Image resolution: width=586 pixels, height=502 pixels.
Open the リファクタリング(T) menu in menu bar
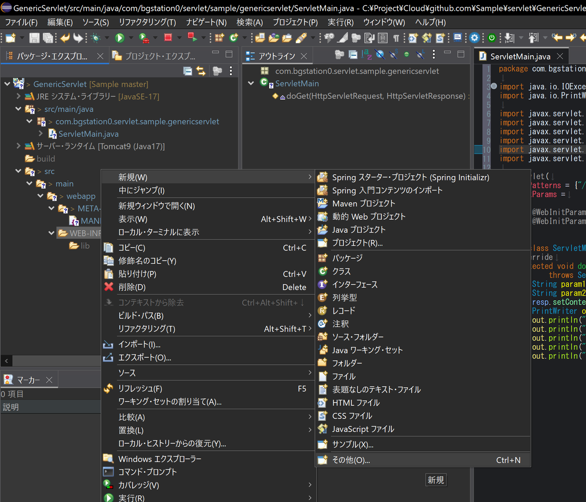pos(147,22)
